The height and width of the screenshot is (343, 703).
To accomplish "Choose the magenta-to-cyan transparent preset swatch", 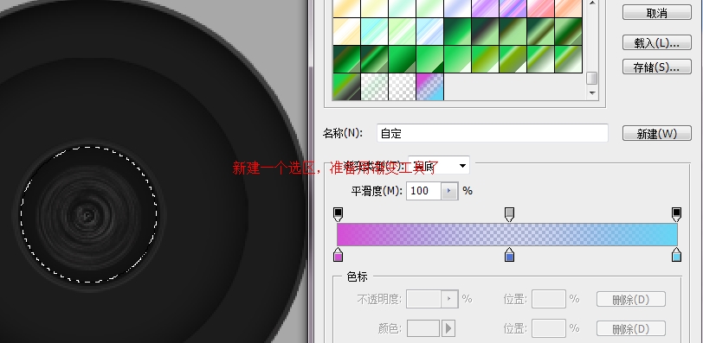I will point(430,86).
